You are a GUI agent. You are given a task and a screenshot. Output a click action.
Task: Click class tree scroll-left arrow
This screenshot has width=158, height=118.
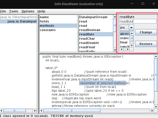[x=2, y=111]
